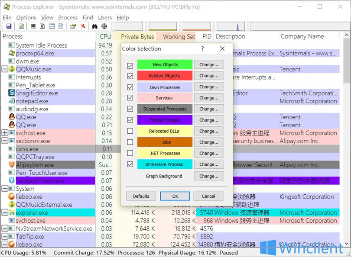351x257 pixels.
Task: Toggle the process tree view icon
Action: [x=42, y=26]
